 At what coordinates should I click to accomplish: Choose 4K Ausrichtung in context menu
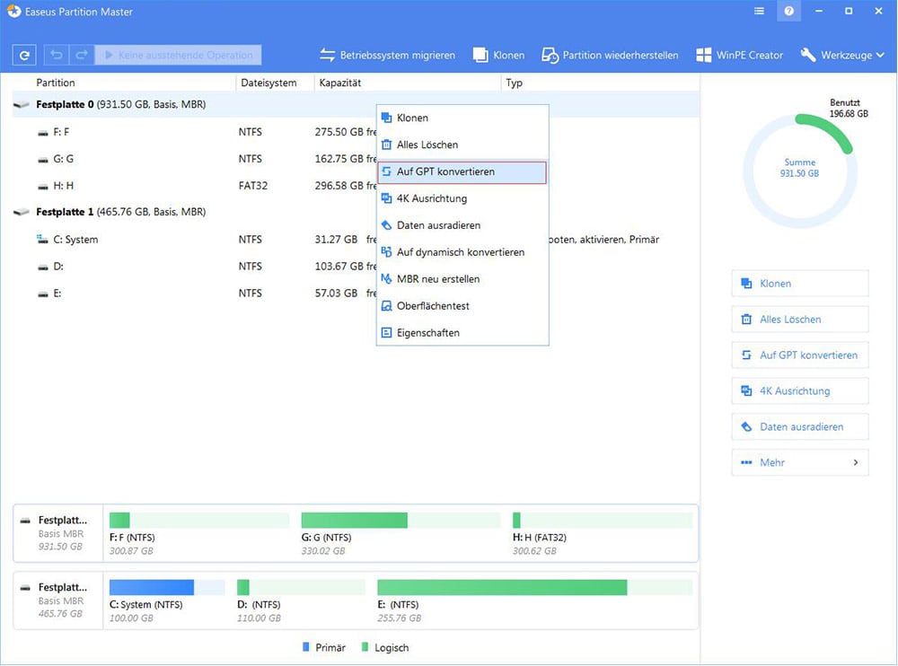click(x=462, y=198)
